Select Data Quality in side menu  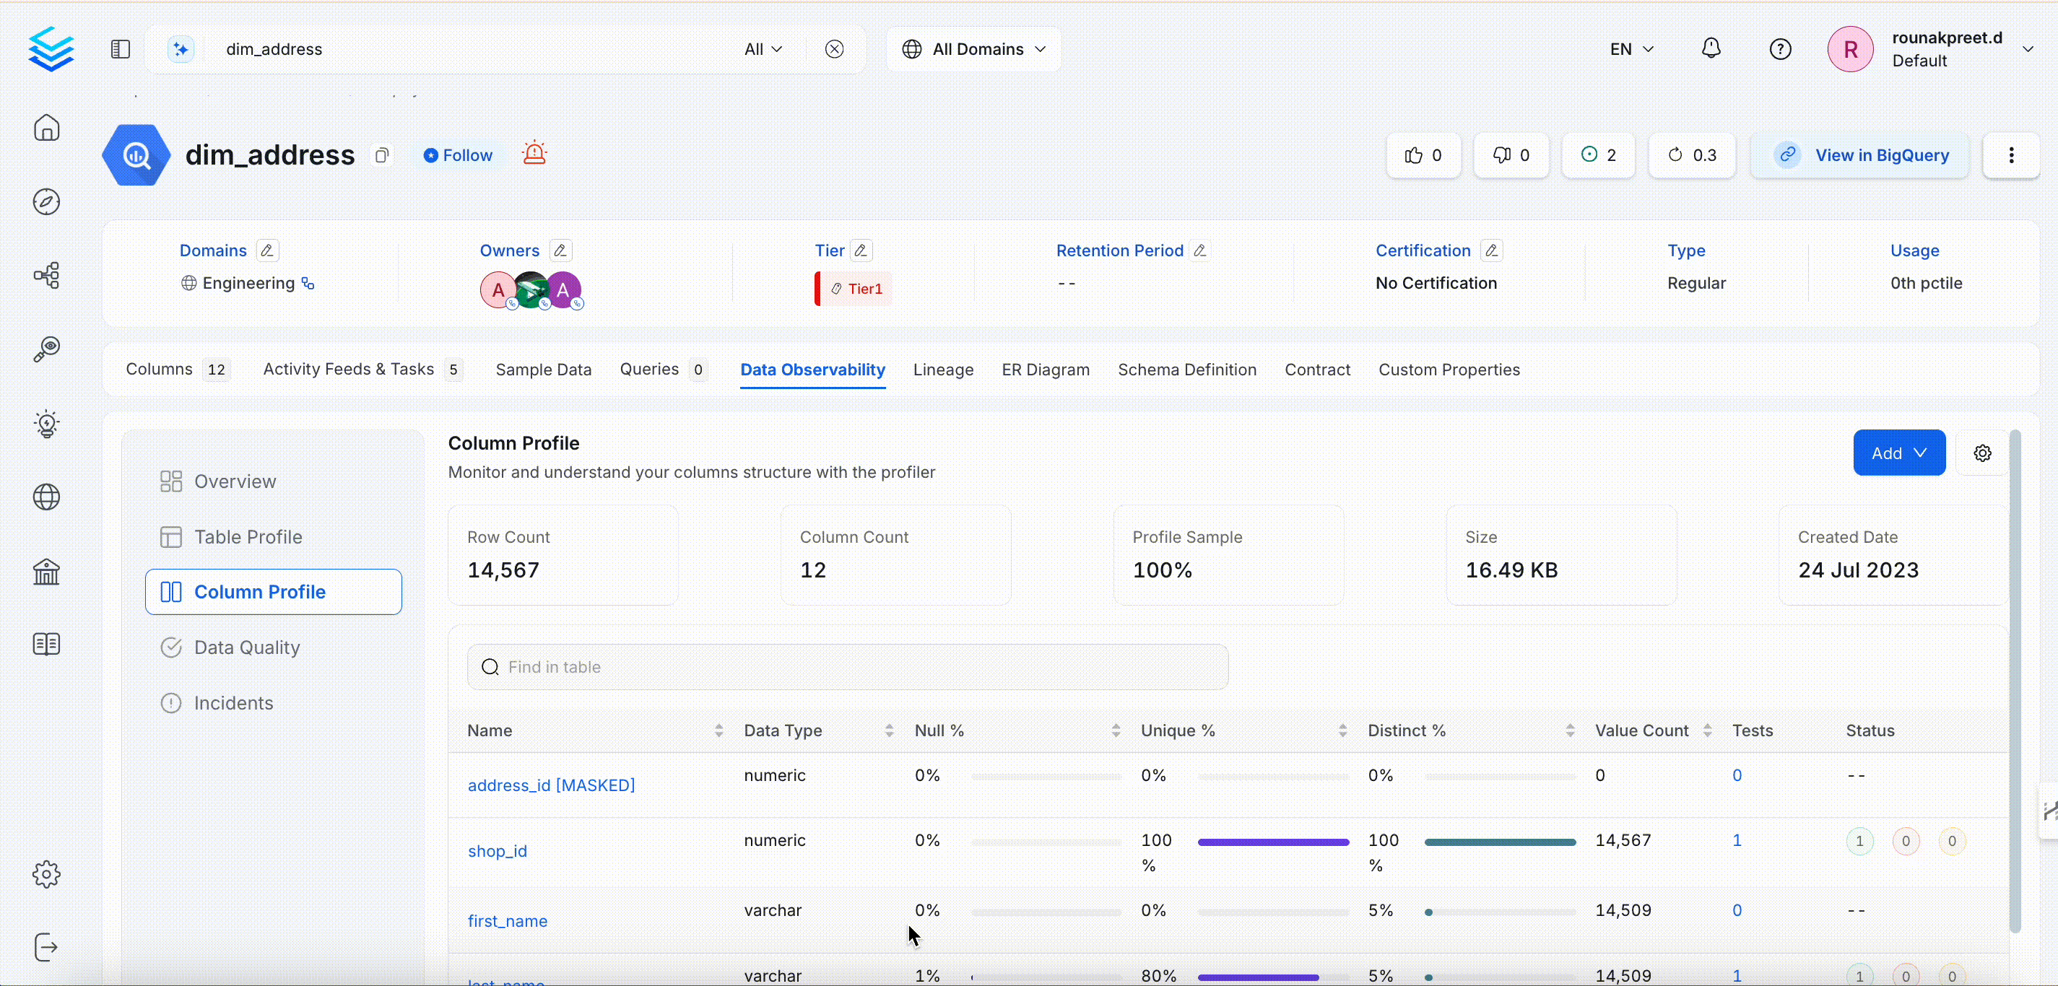click(x=247, y=647)
